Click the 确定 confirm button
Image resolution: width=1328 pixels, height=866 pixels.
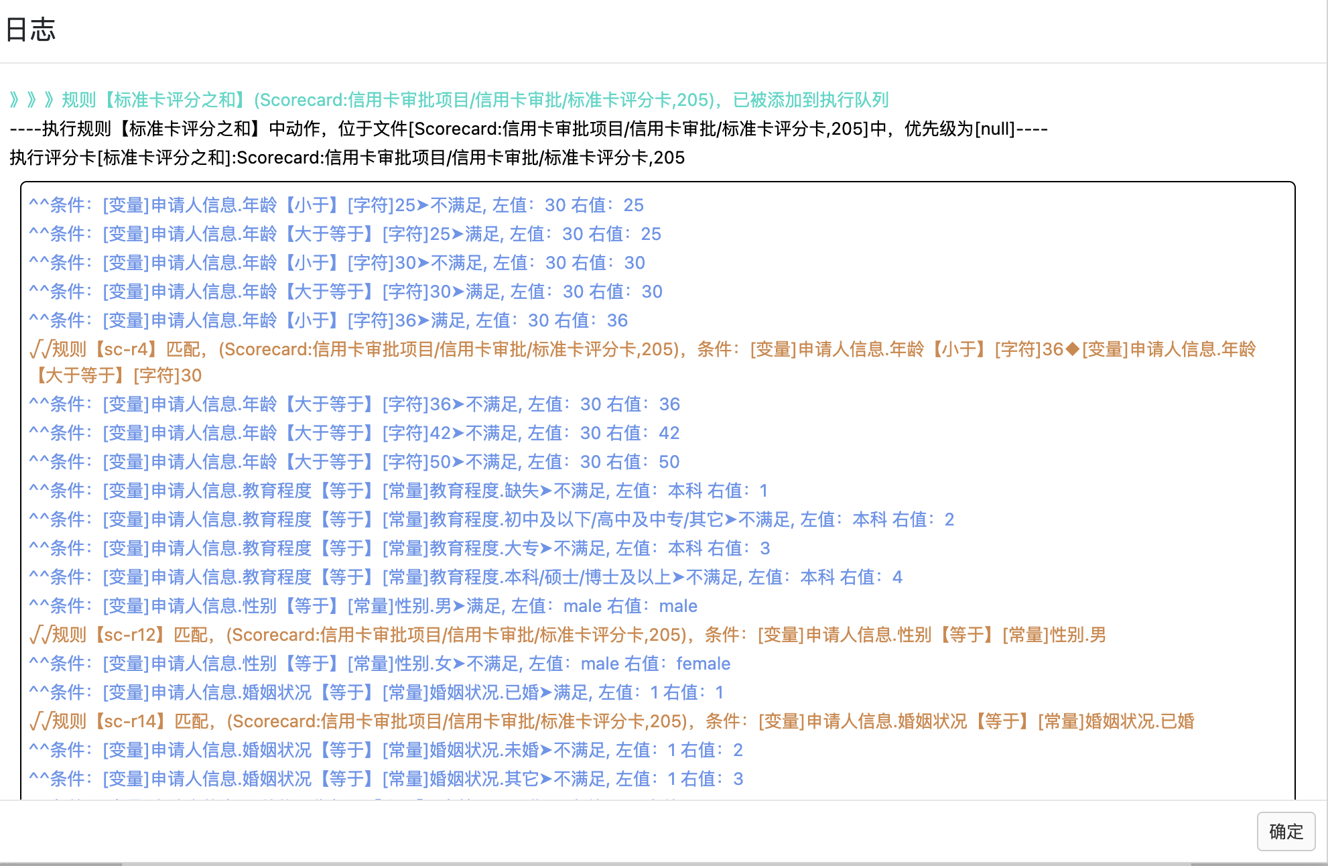coord(1285,831)
